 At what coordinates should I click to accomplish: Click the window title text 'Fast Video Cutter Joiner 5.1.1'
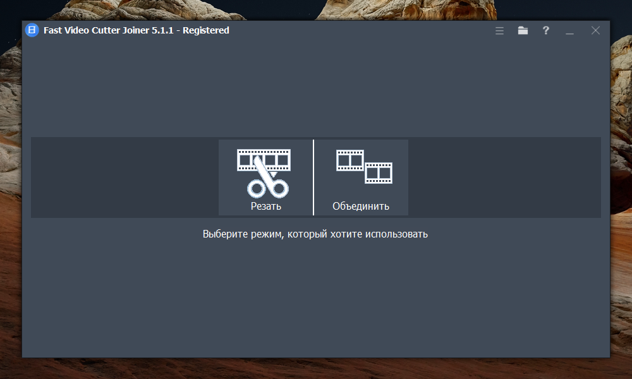(x=109, y=30)
